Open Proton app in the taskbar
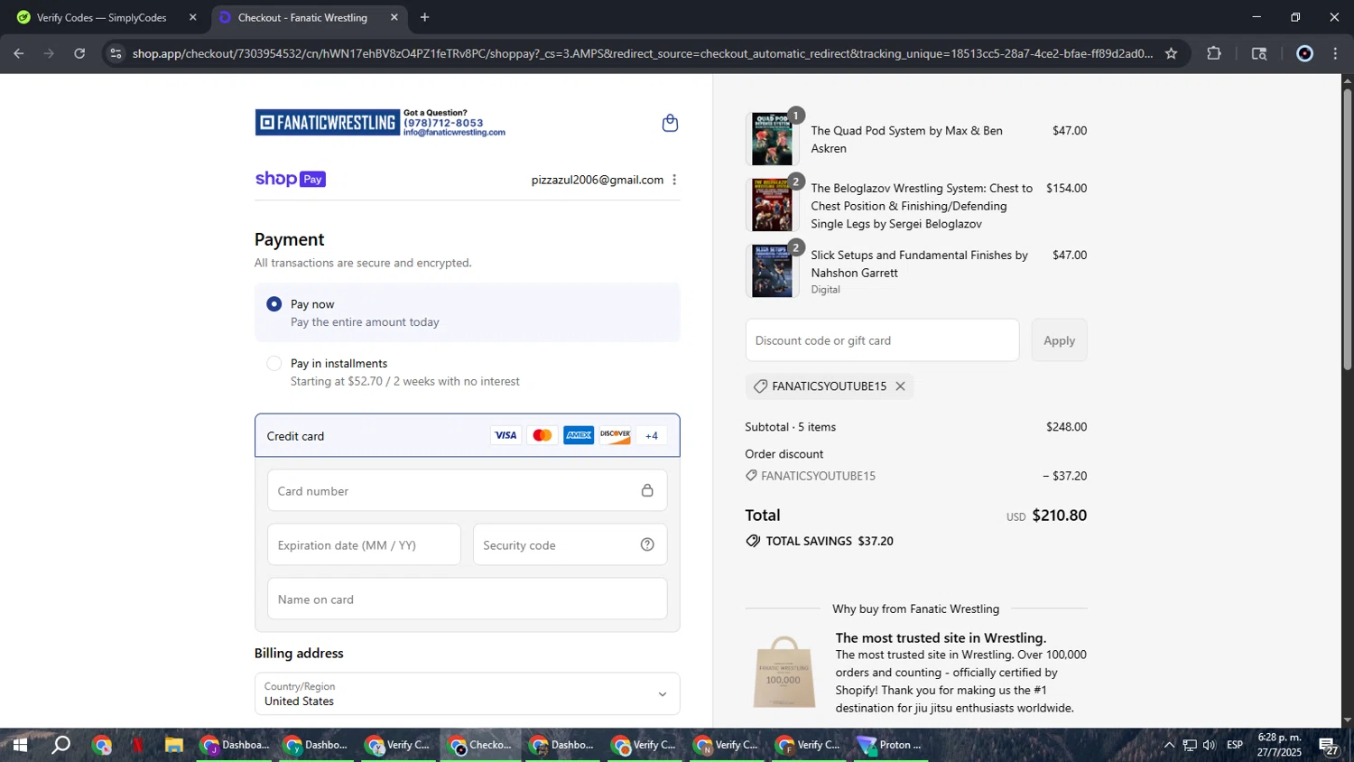This screenshot has height=762, width=1354. (890, 746)
